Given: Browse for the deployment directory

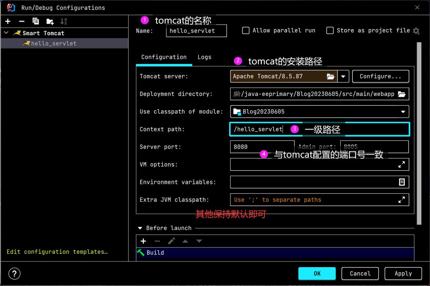Looking at the screenshot, I should click(x=402, y=94).
